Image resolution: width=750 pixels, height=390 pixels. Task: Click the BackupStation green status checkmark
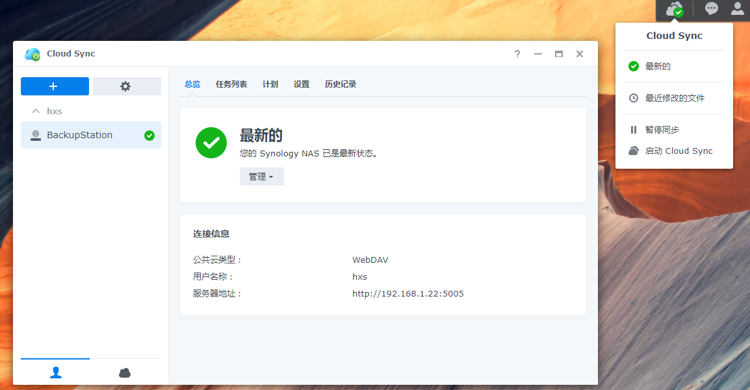pos(149,136)
